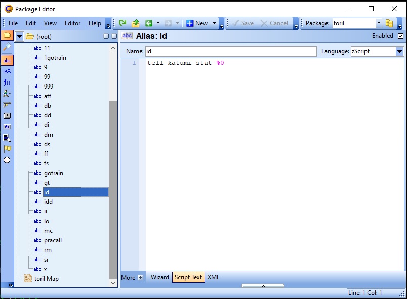Viewport: 407px width, 299px height.
Task: Switch to the XML tab
Action: click(213, 277)
